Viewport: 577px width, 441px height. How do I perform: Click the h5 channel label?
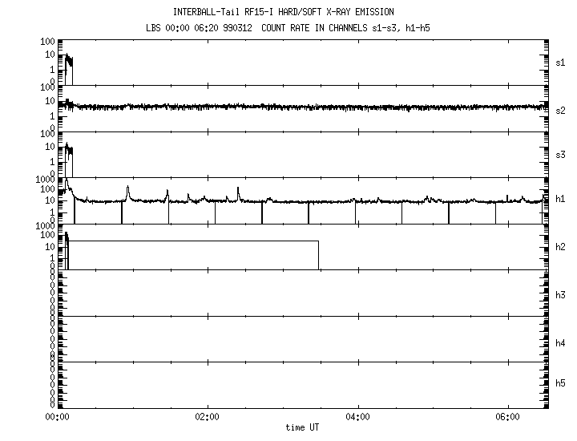tap(561, 383)
